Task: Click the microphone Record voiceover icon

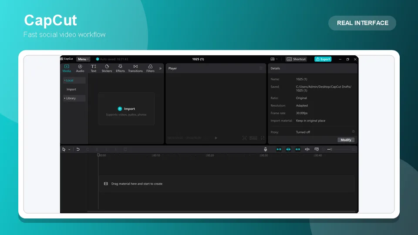Action: (265, 149)
